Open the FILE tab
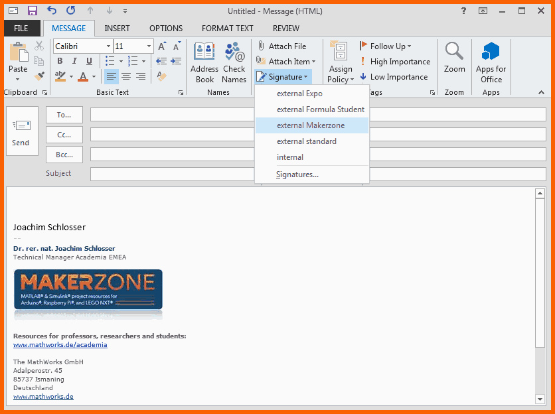The image size is (555, 414). pyautogui.click(x=21, y=29)
